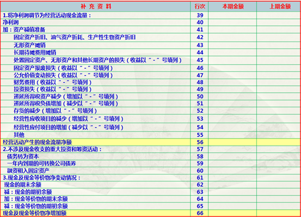The image size is (301, 217).
Task: Click the 一年内到期的可转换公司债券 row label
Action: 41,164
